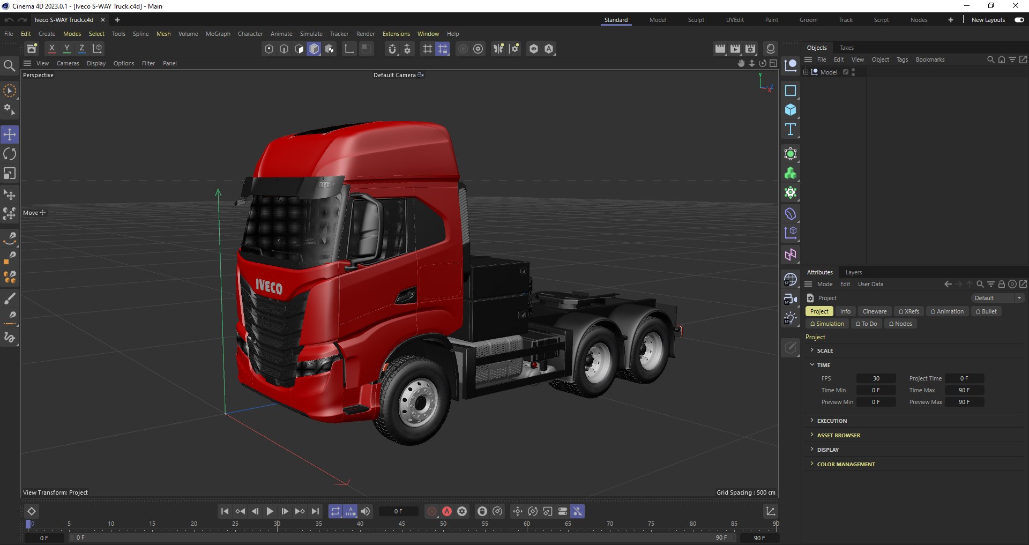Select the Live Selection tool
Image resolution: width=1029 pixels, height=545 pixels.
[10, 91]
